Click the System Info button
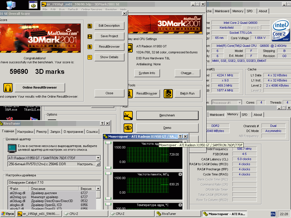The width and height of the screenshot is (291, 218). click(147, 73)
